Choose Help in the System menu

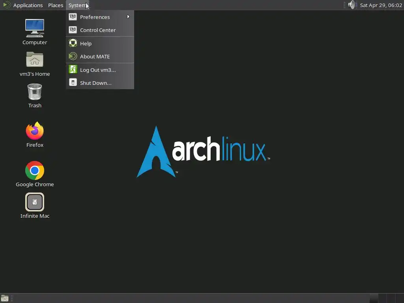[x=100, y=43]
